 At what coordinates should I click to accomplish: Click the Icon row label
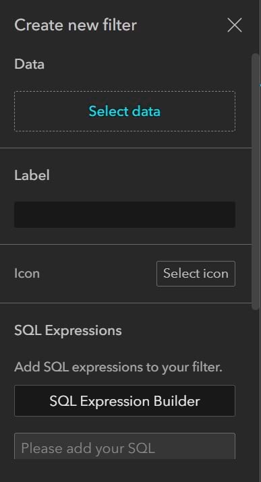[27, 273]
